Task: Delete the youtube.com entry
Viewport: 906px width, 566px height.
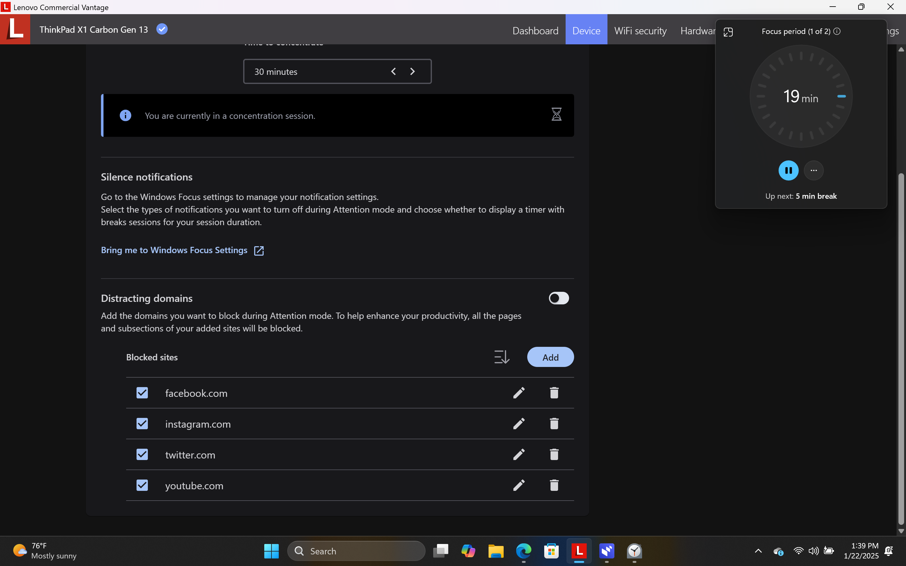Action: tap(554, 485)
